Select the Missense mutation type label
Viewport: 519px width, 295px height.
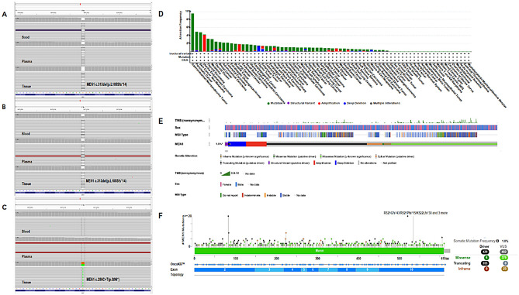(462, 258)
